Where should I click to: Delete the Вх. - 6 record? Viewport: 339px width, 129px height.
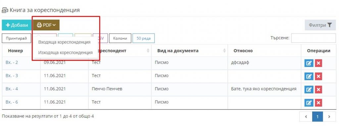coord(318,103)
